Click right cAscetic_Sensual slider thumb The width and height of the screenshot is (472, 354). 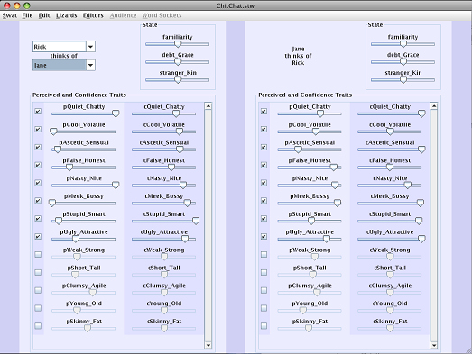click(421, 150)
